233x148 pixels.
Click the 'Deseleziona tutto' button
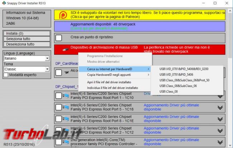click(x=27, y=44)
